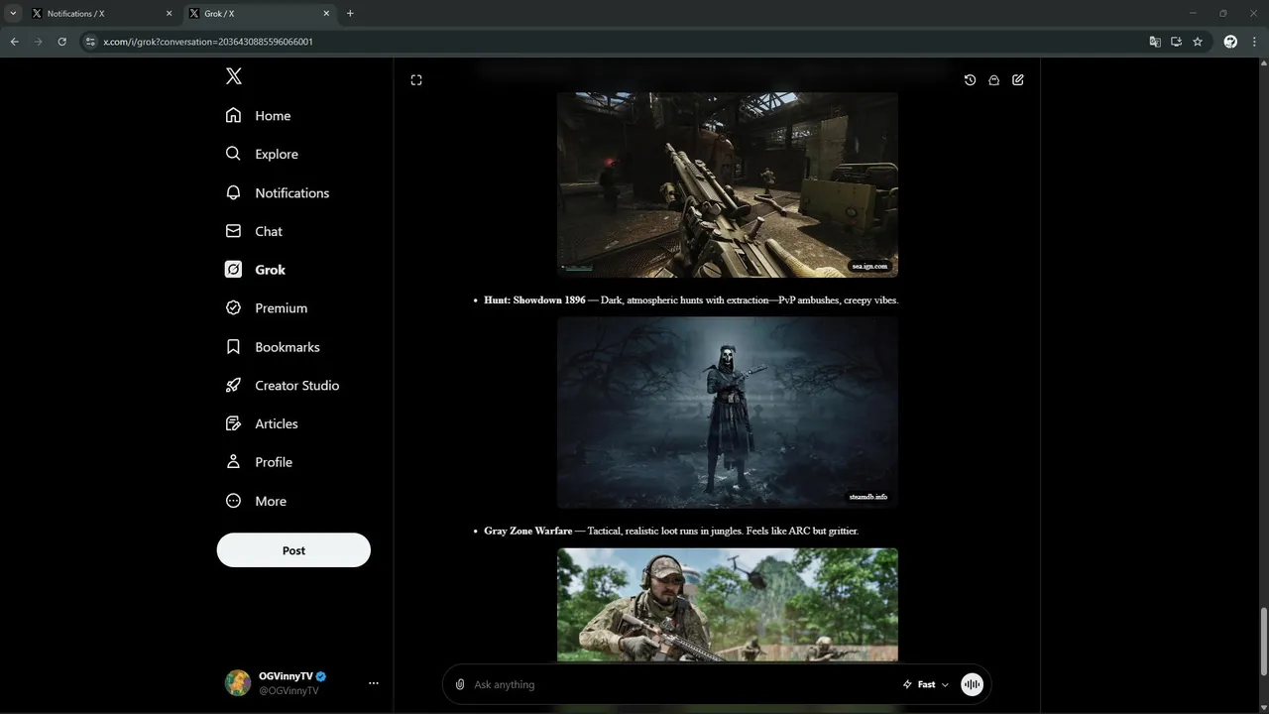Open Grok chat history icon
Image resolution: width=1269 pixels, height=714 pixels.
pyautogui.click(x=970, y=80)
